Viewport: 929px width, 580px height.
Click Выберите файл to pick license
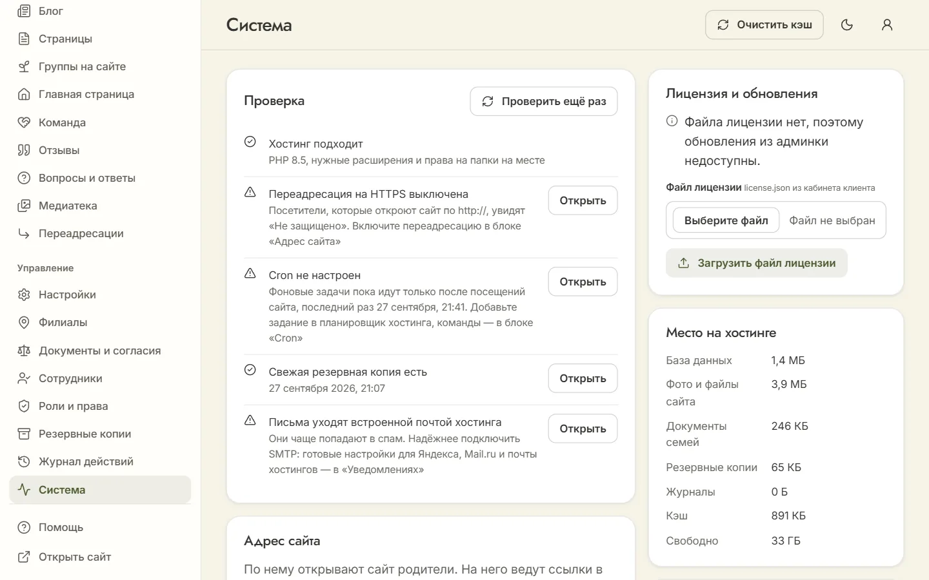(x=726, y=220)
